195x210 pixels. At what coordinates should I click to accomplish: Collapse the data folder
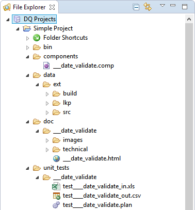[x=27, y=75]
